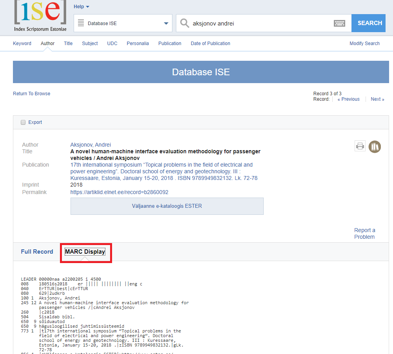Click MARC field 504 'Sisaldab bibl.'
This screenshot has width=393, height=354.
point(57,317)
